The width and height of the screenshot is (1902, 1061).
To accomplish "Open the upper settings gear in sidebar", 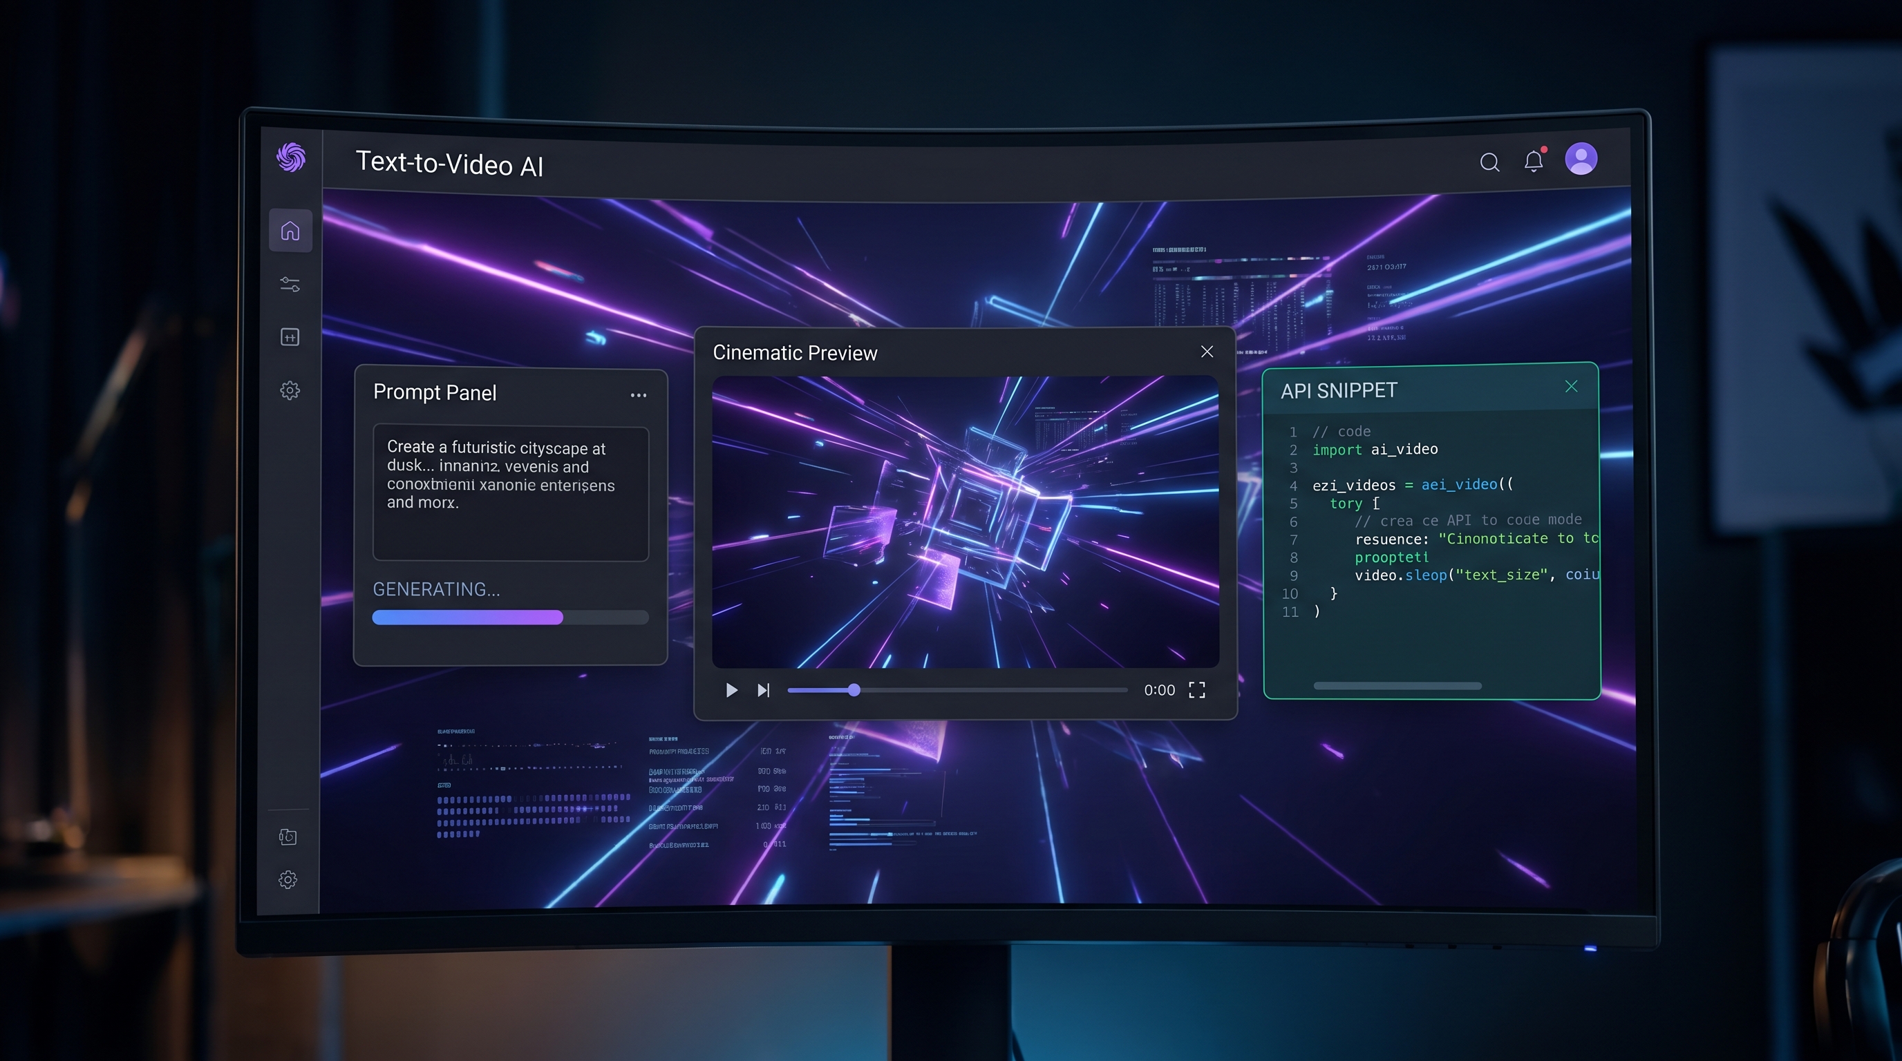I will [290, 390].
